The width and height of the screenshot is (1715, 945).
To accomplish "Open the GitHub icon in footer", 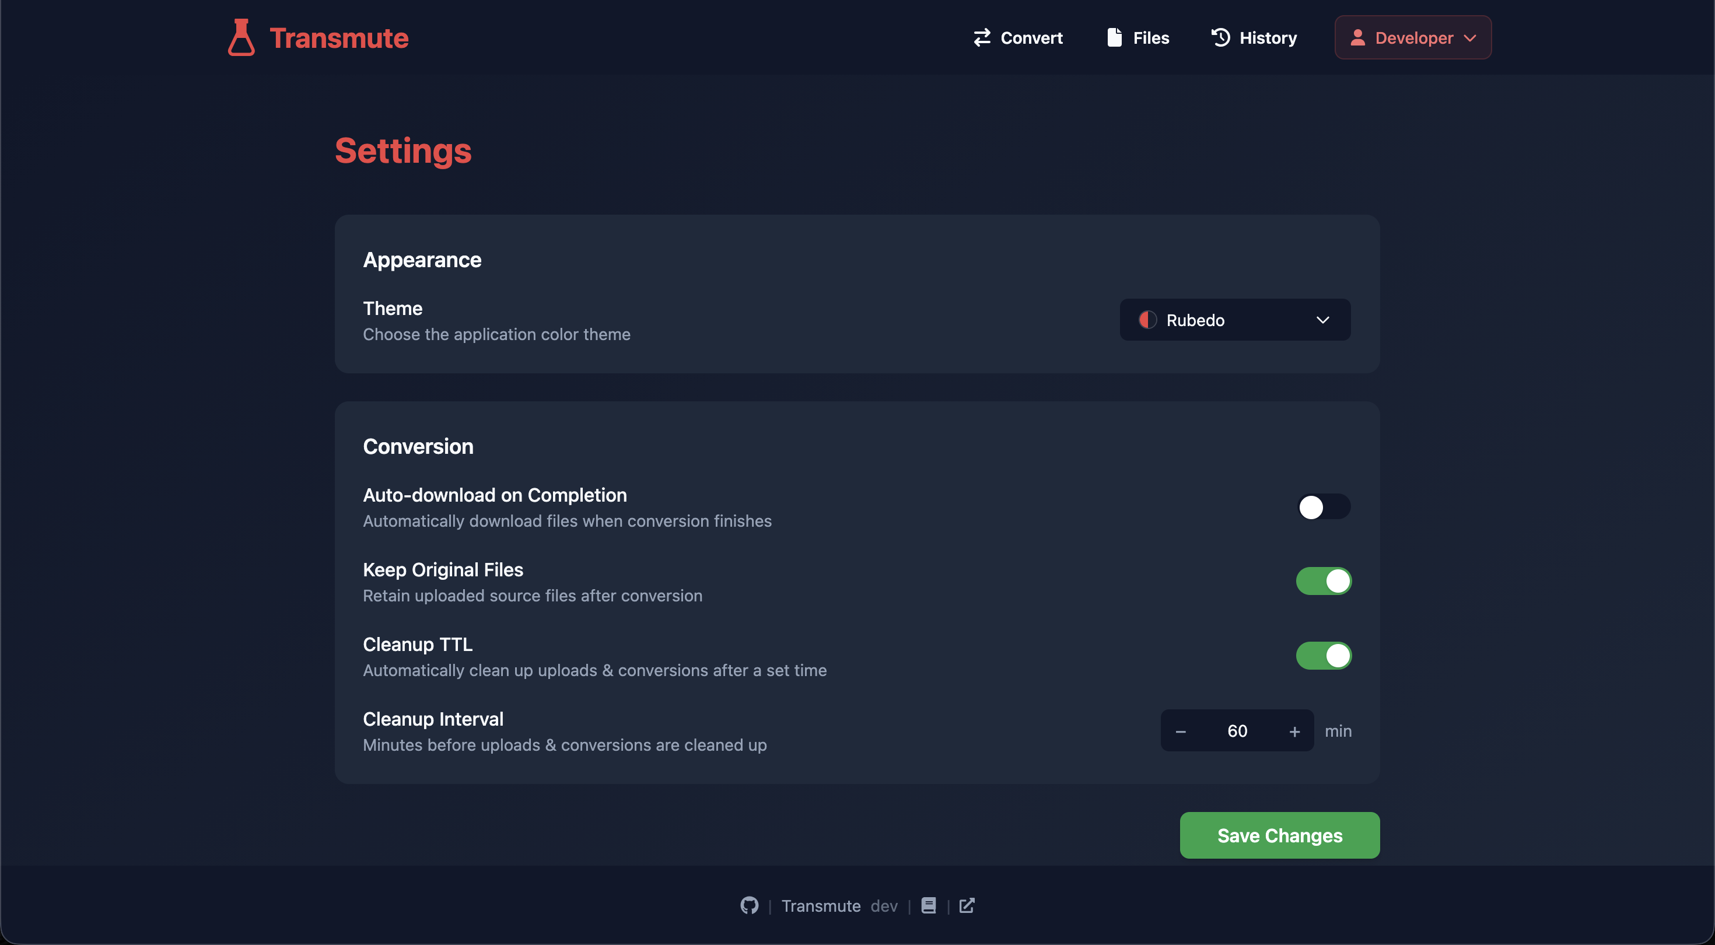I will click(x=749, y=906).
